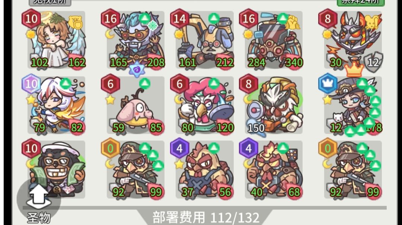Pick the excavator dog unit with 161/212
Image resolution: width=402 pixels, height=225 pixels.
pyautogui.click(x=205, y=40)
